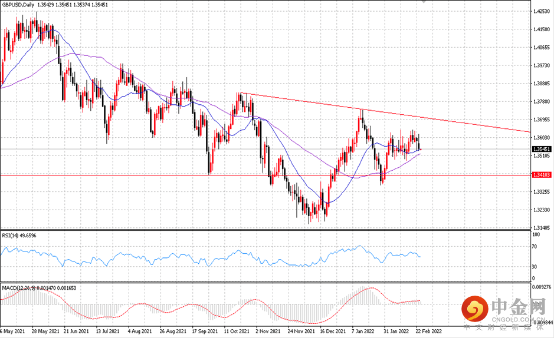Click the 28 May 2021 date label
The width and height of the screenshot is (554, 338).
(x=45, y=332)
